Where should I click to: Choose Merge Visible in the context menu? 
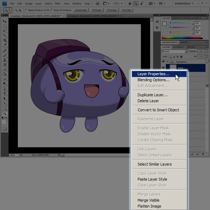pyautogui.click(x=159, y=200)
